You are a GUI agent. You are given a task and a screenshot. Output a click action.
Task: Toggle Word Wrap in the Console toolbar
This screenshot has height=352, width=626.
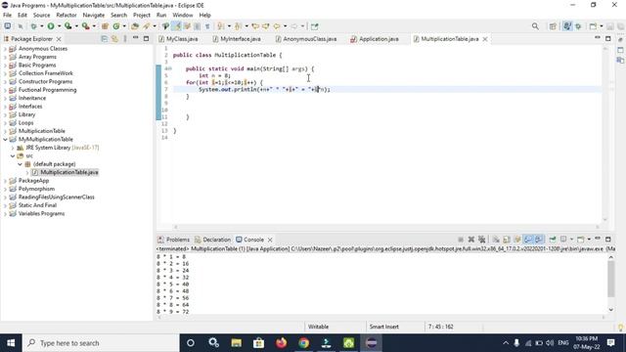click(517, 240)
